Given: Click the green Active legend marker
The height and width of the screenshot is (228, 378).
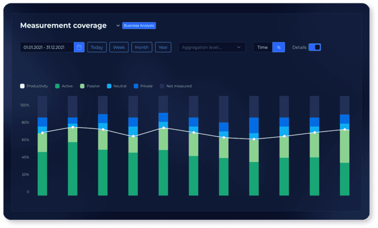Looking at the screenshot, I should (x=57, y=86).
